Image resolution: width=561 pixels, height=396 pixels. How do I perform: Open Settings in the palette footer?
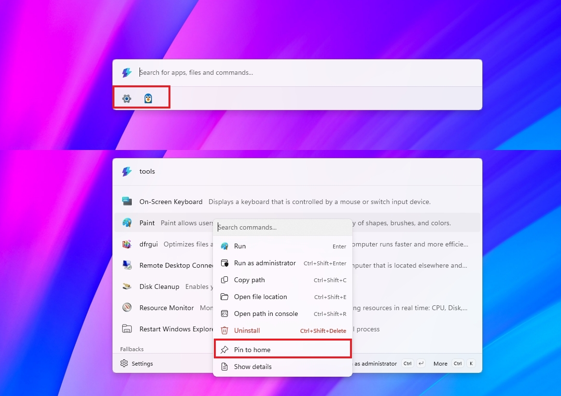click(137, 364)
